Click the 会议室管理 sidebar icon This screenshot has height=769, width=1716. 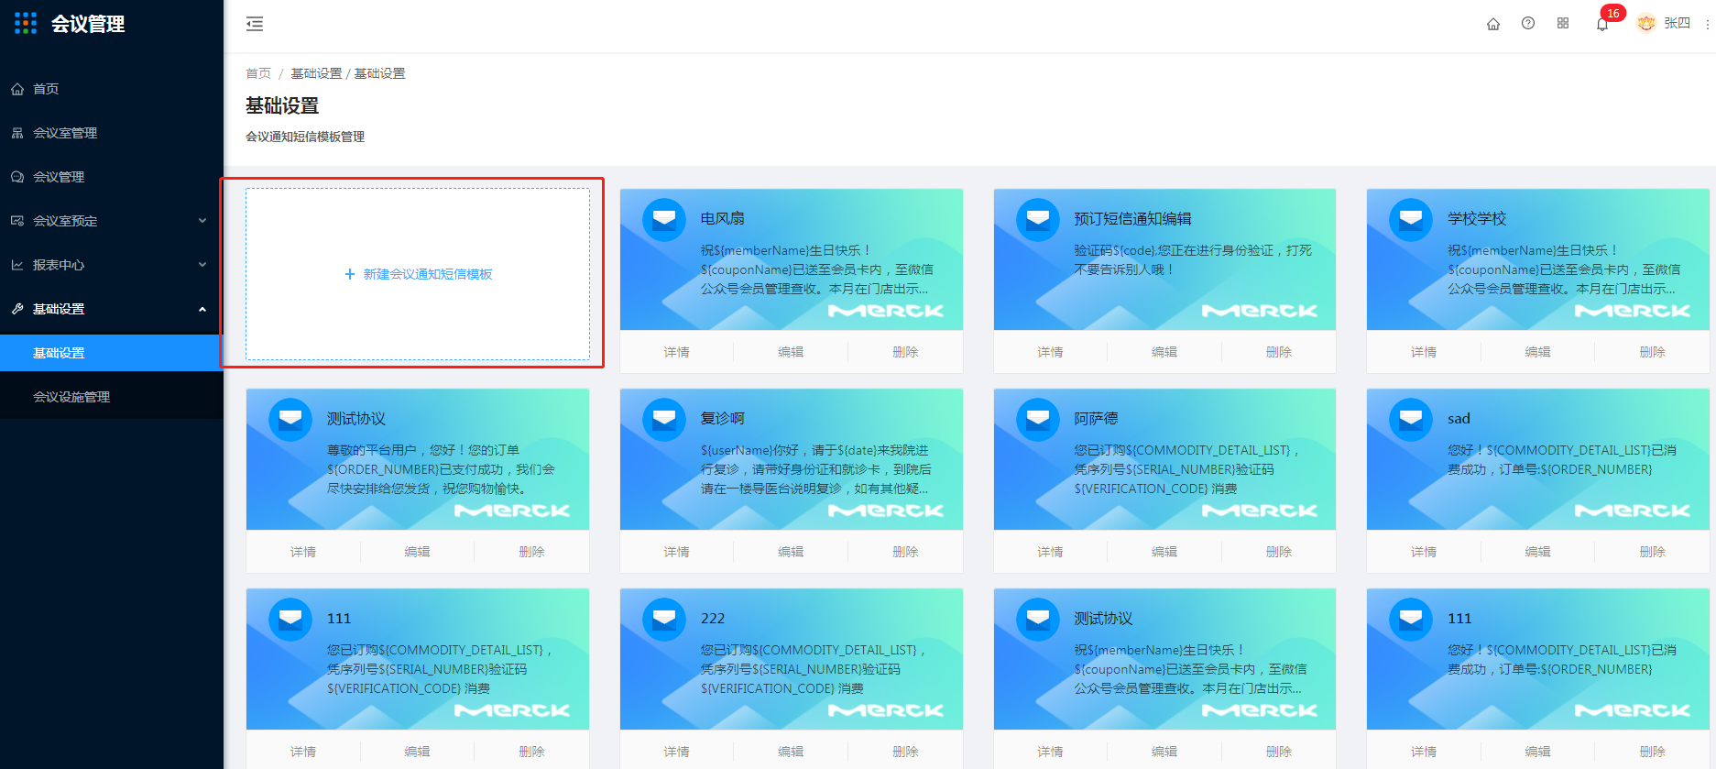point(17,133)
